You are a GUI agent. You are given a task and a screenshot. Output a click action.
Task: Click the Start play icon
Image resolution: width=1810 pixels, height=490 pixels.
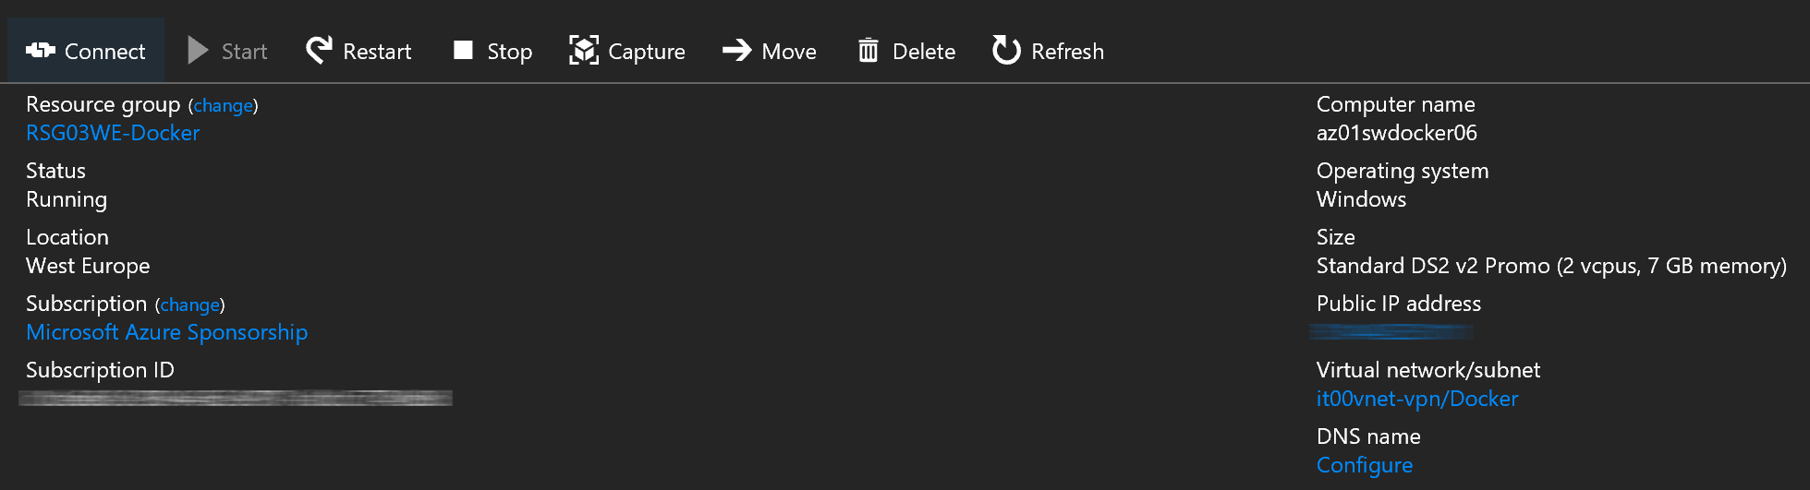(x=198, y=50)
